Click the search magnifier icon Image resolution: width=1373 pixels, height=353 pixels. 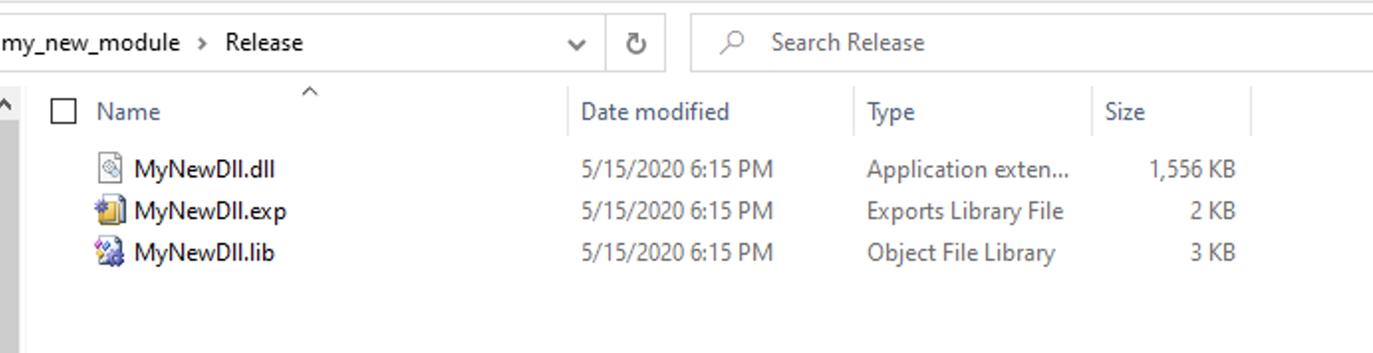[731, 43]
